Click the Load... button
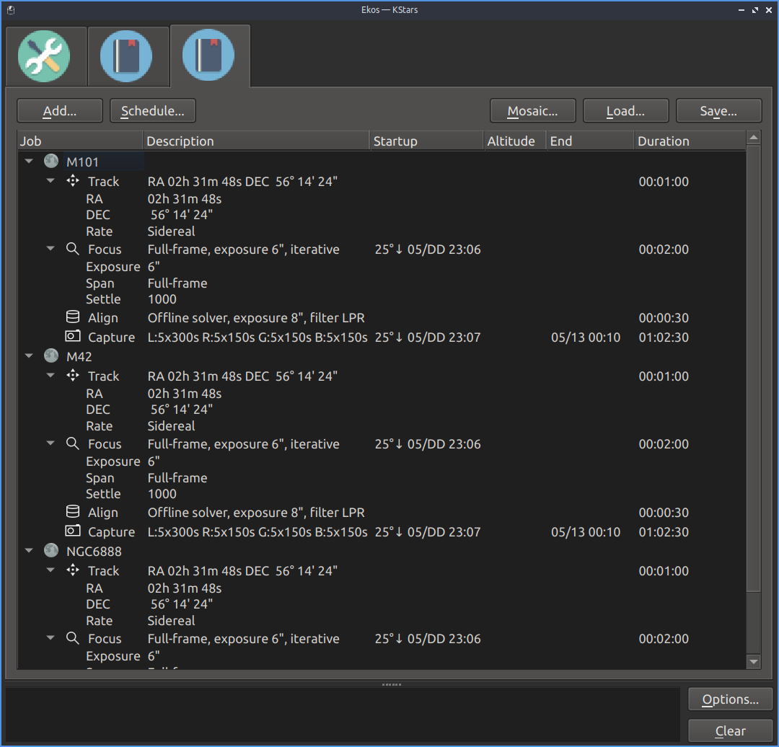 click(x=625, y=111)
